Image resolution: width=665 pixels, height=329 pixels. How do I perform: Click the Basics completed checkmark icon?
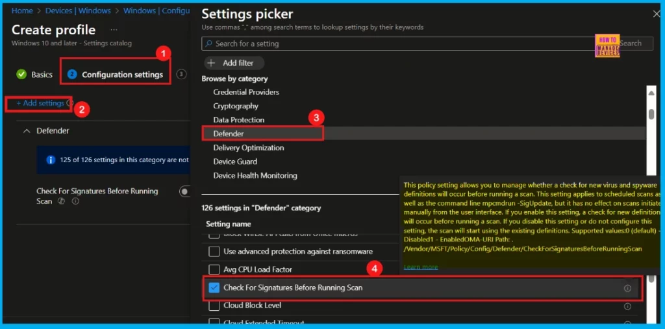[x=21, y=74]
